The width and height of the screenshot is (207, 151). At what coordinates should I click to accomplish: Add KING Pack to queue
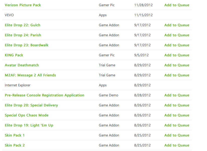pos(177,55)
